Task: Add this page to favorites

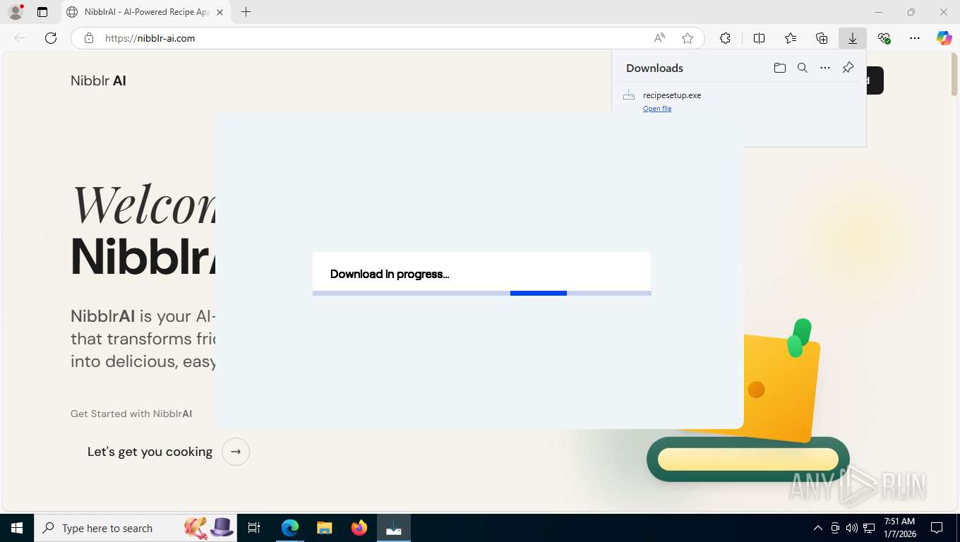Action: click(688, 38)
